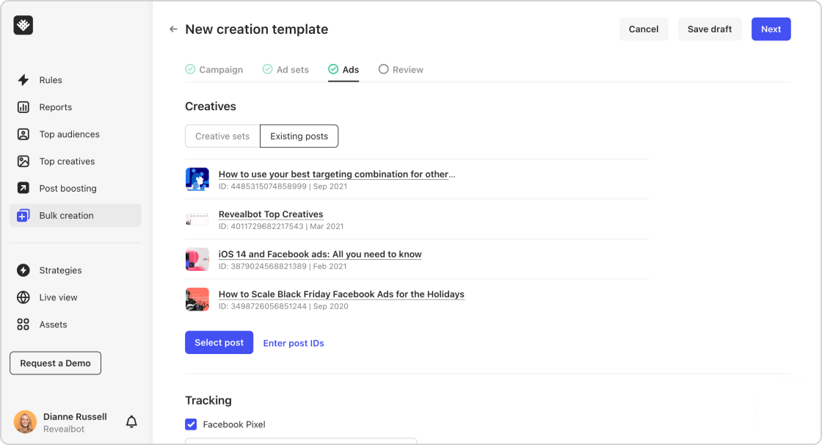Image resolution: width=822 pixels, height=445 pixels.
Task: Uncheck the Facebook Pixel checkbox
Action: pos(191,424)
